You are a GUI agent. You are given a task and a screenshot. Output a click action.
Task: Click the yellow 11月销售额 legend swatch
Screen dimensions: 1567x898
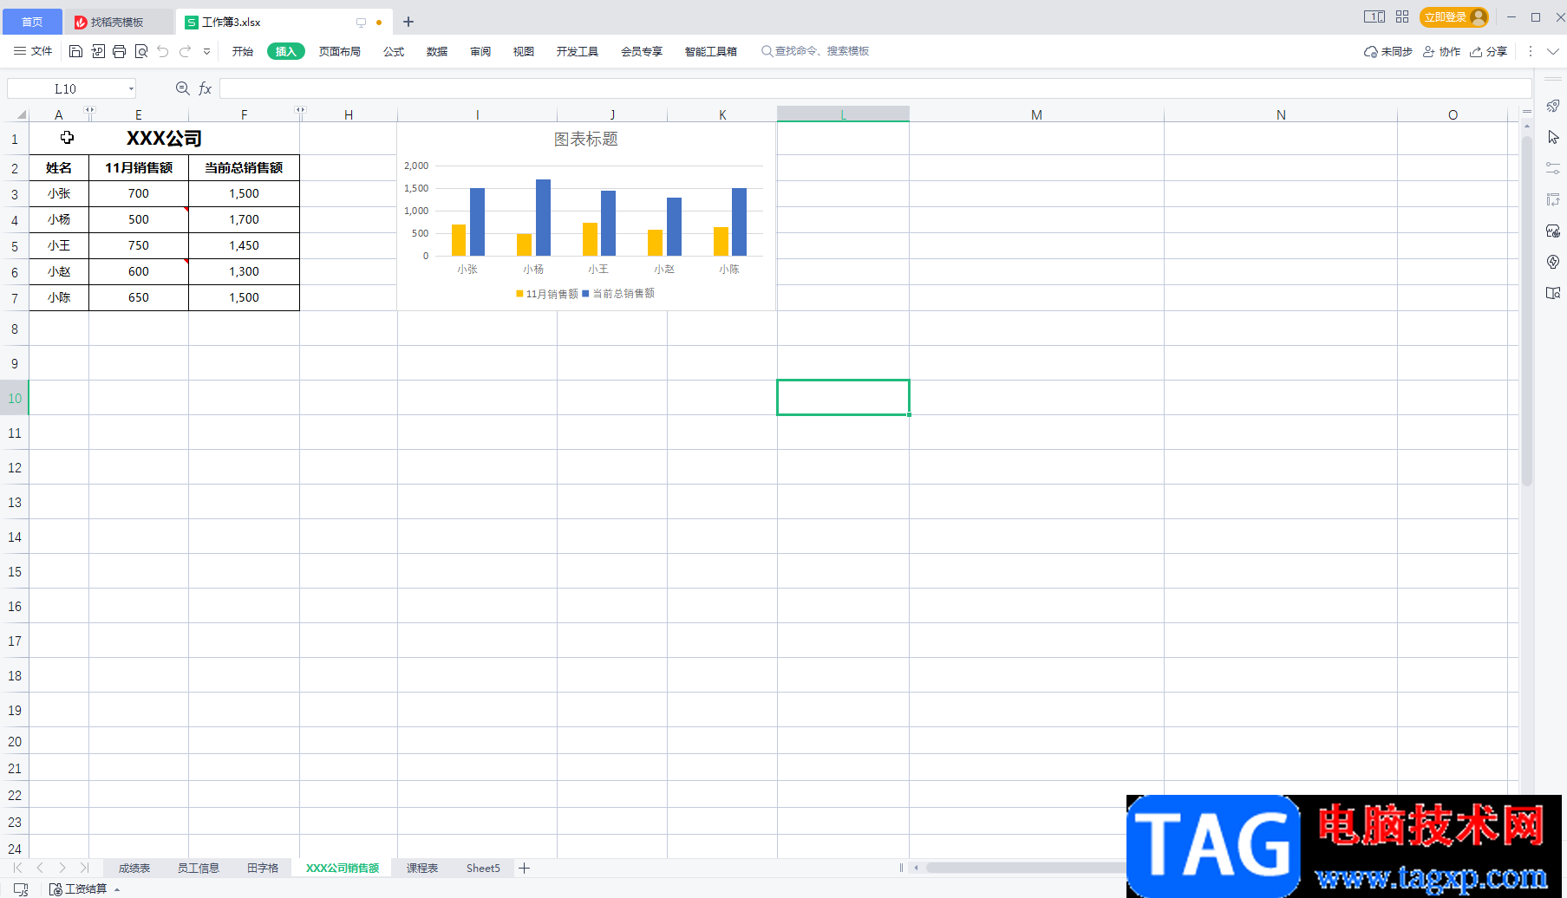[519, 294]
